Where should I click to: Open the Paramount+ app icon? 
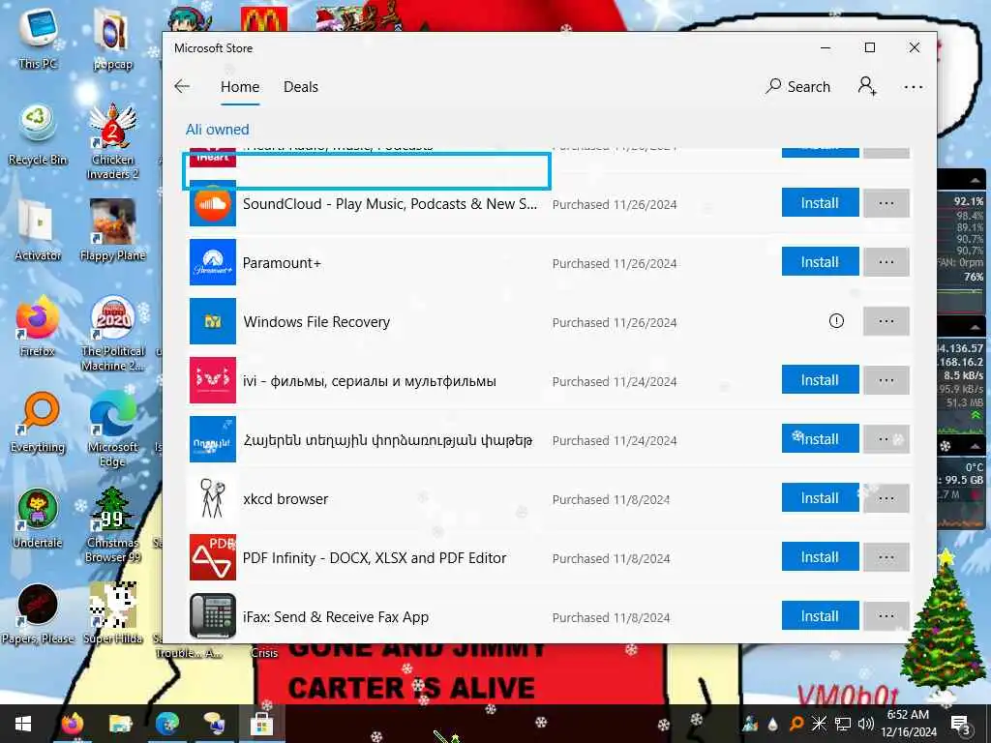pyautogui.click(x=212, y=262)
